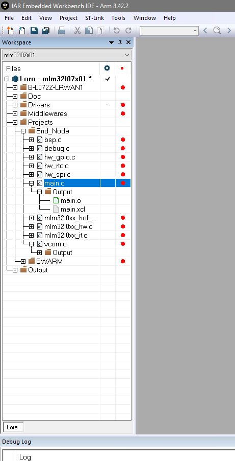Select vcom.c in the file tree
The height and width of the screenshot is (461, 235).
55,244
